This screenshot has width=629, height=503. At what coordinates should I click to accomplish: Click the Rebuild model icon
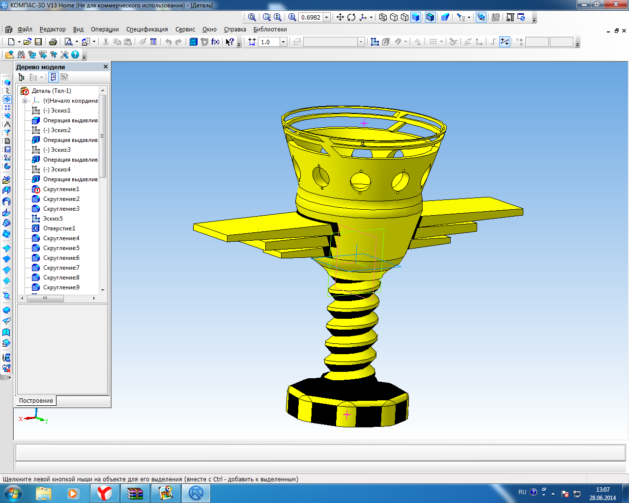tap(521, 17)
